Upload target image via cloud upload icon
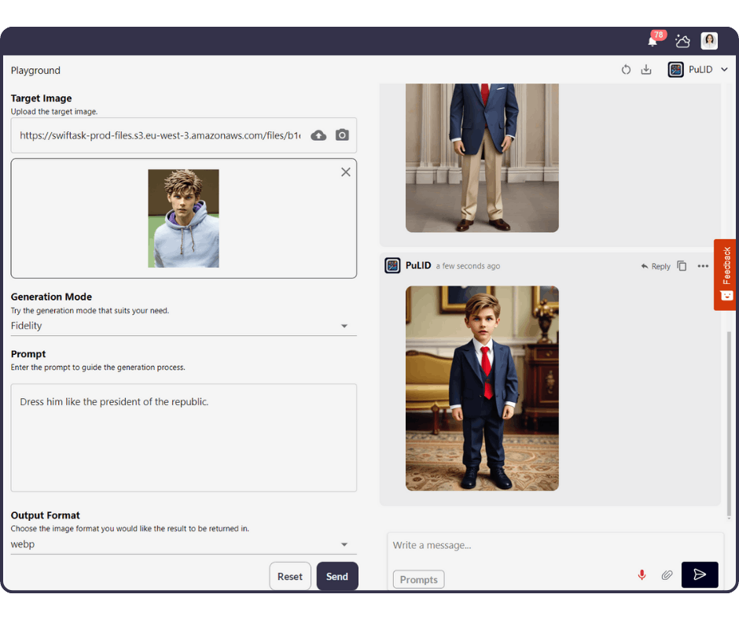 (x=318, y=135)
